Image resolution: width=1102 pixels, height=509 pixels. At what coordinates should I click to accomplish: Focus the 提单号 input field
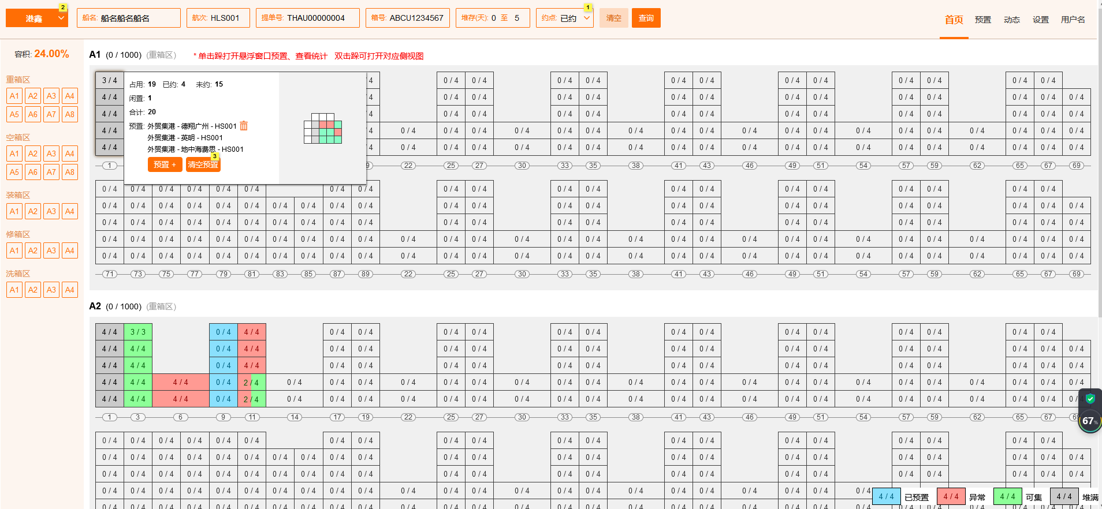point(308,18)
